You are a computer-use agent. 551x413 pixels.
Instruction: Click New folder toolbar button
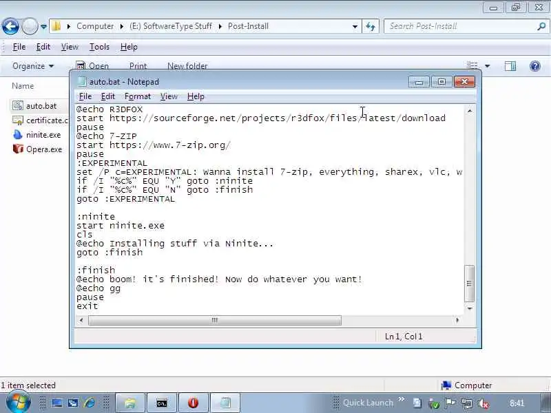point(187,65)
